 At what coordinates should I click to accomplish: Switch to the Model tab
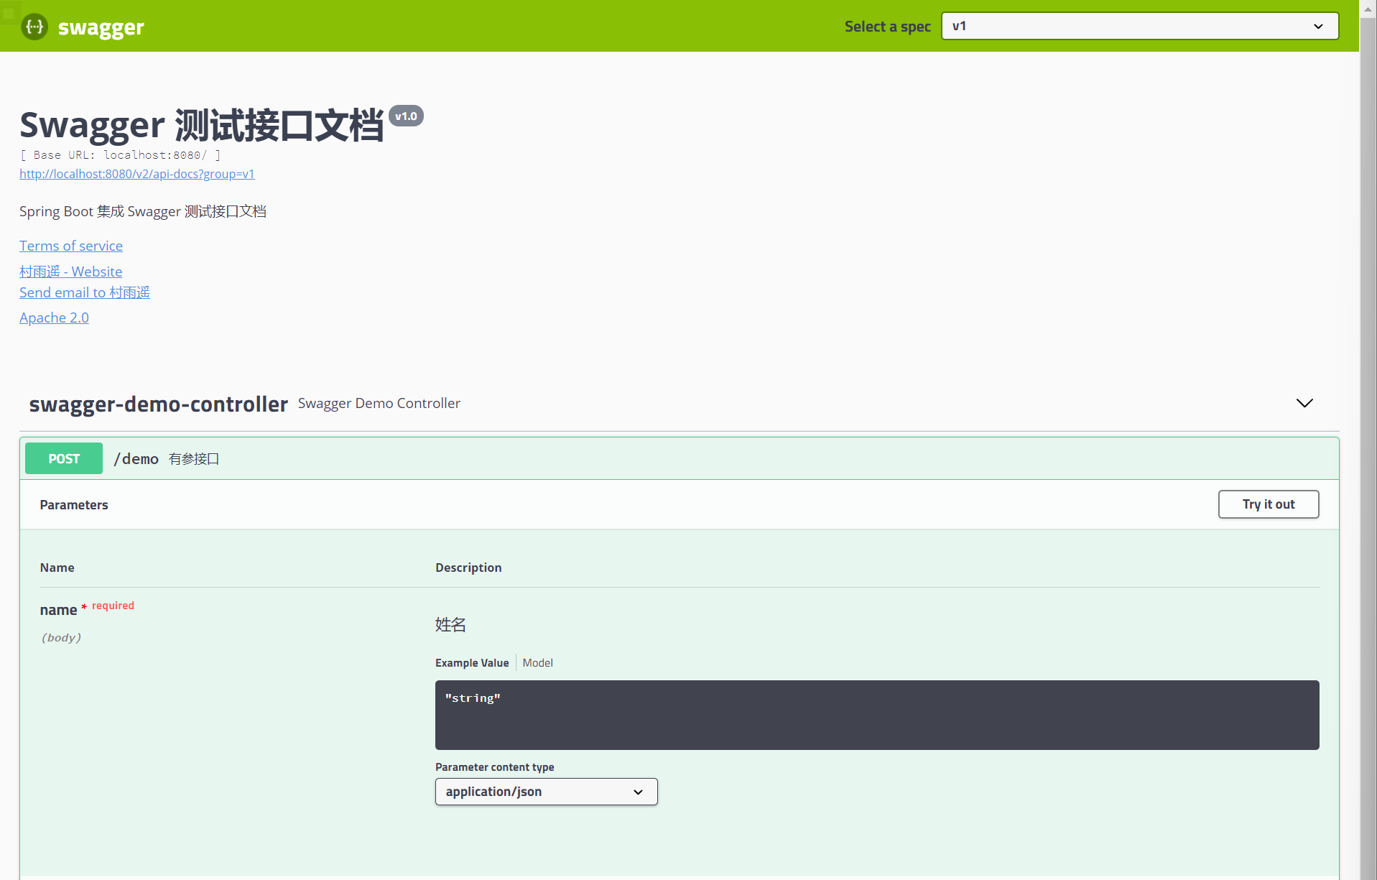[537, 662]
